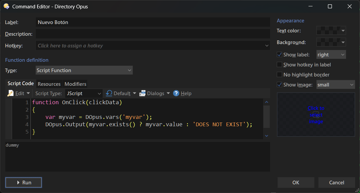Open the Dialogs toolbar icon
The width and height of the screenshot is (360, 193).
[142, 93]
